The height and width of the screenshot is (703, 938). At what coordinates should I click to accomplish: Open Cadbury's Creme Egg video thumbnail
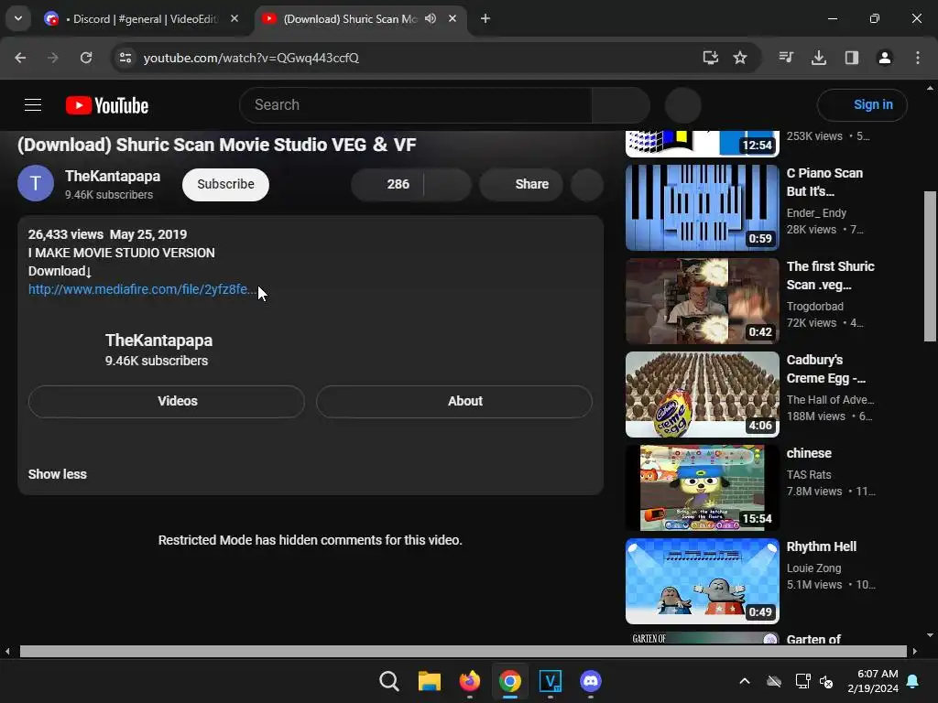703,394
